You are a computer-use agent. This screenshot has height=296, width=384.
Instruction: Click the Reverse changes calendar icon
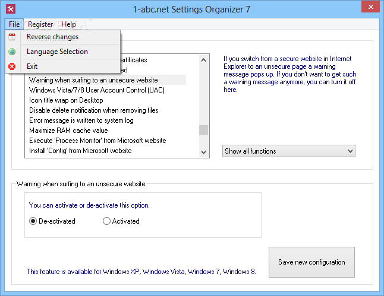point(12,37)
